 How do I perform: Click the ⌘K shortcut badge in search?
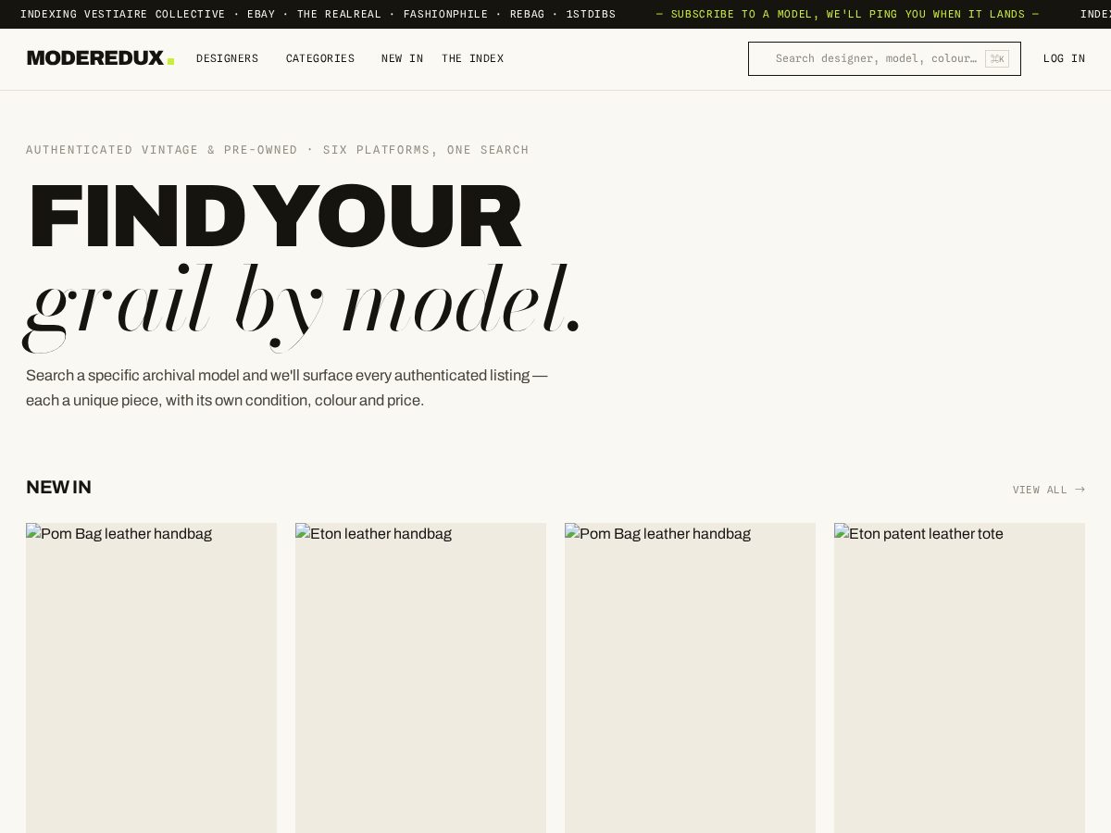pos(997,58)
